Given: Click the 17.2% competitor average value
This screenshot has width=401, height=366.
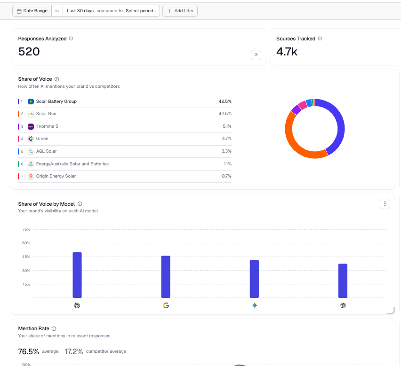Looking at the screenshot, I should tap(73, 352).
